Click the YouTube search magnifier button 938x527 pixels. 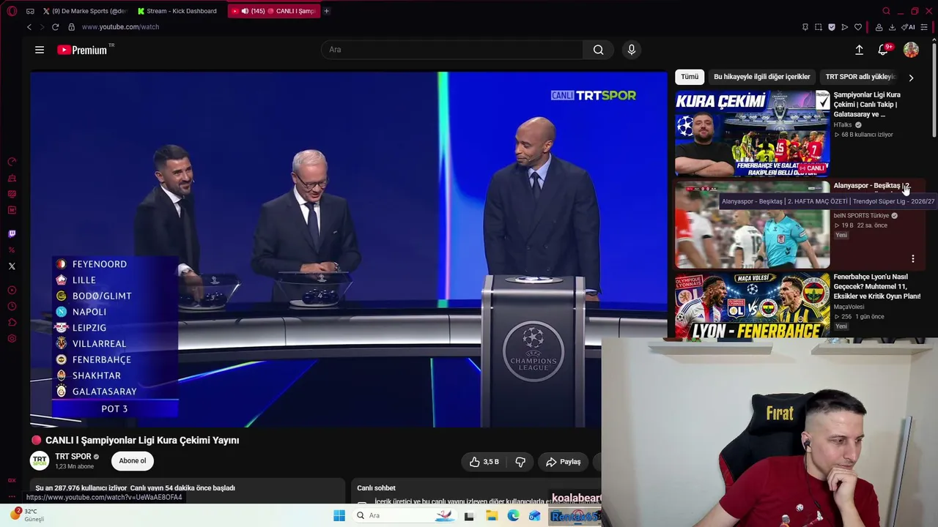[x=599, y=50]
